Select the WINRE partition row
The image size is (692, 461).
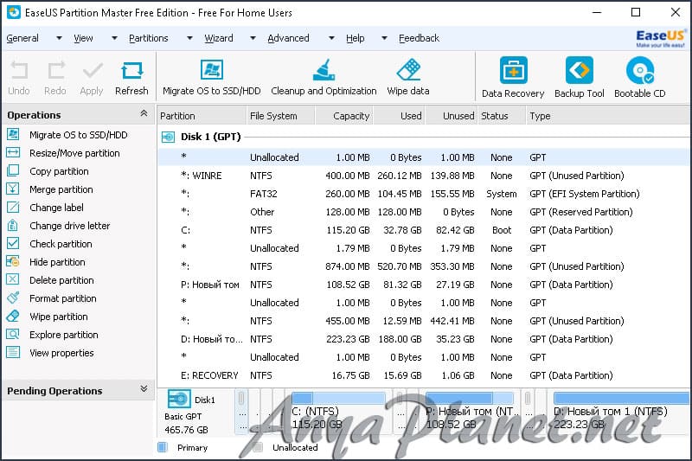425,176
